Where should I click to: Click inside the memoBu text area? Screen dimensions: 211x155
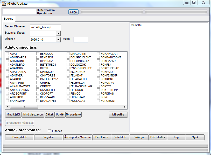169,77
